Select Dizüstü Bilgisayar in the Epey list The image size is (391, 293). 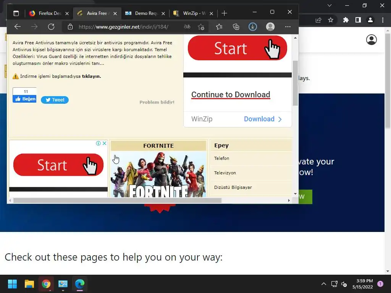coord(233,187)
